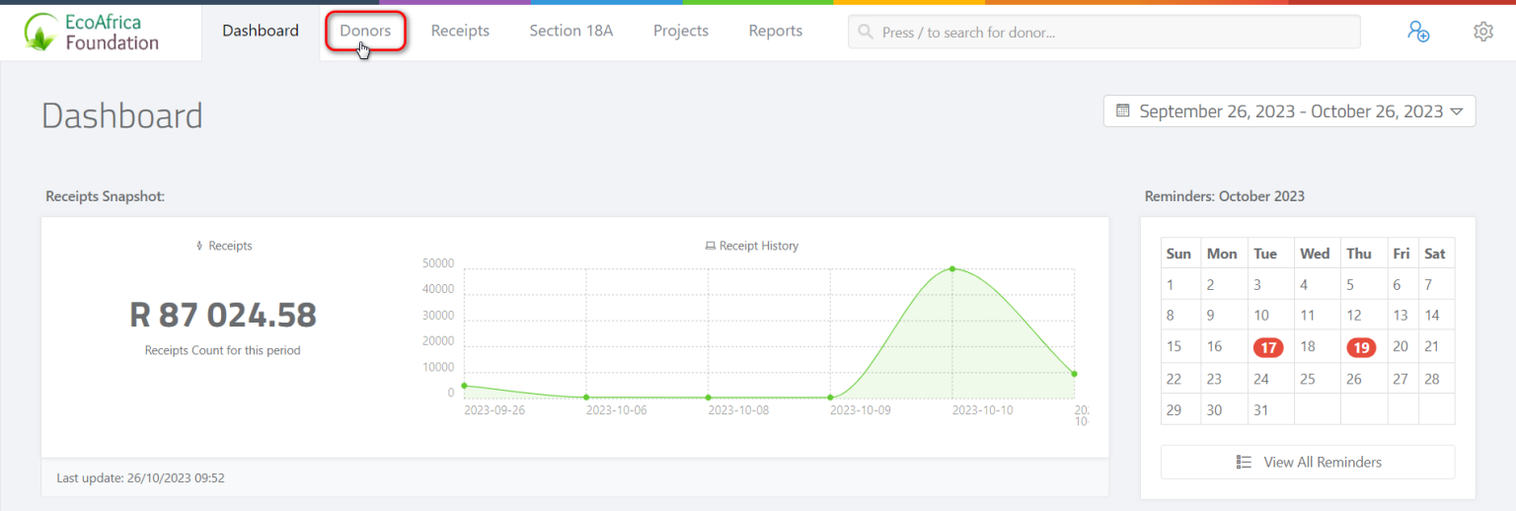Screen dimensions: 1516x511
Task: Click the search magnifier icon
Action: tap(866, 32)
